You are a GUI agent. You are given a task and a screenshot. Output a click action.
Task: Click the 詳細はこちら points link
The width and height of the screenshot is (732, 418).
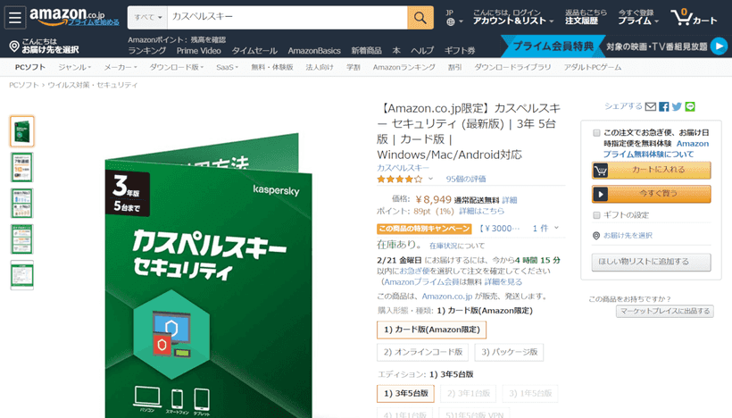481,211
